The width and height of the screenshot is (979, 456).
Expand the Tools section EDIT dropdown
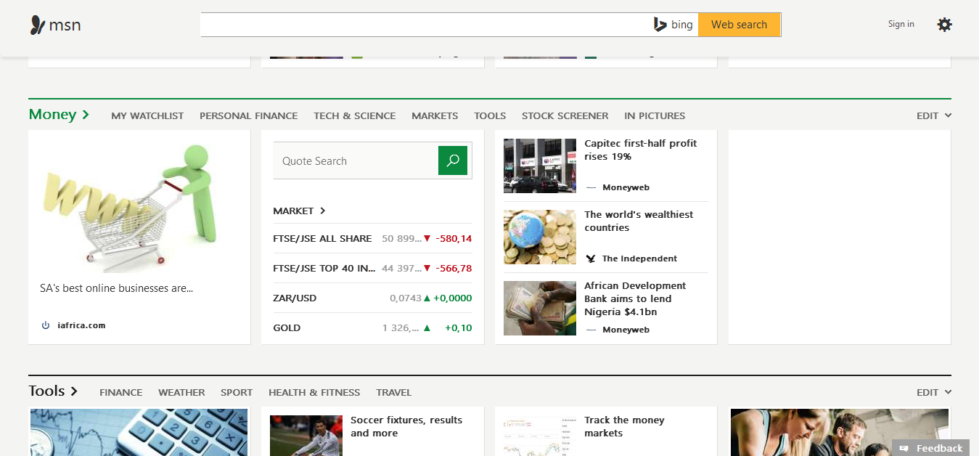[933, 392]
